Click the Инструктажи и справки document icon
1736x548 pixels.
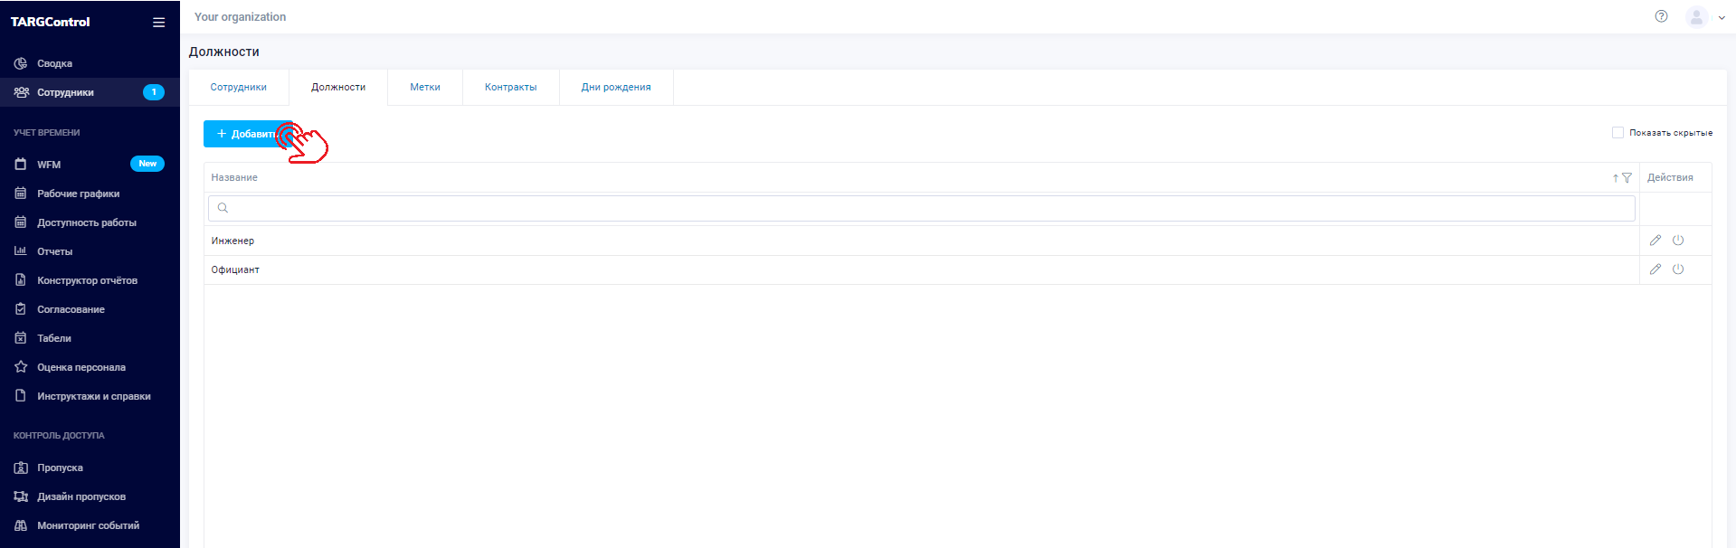(21, 395)
